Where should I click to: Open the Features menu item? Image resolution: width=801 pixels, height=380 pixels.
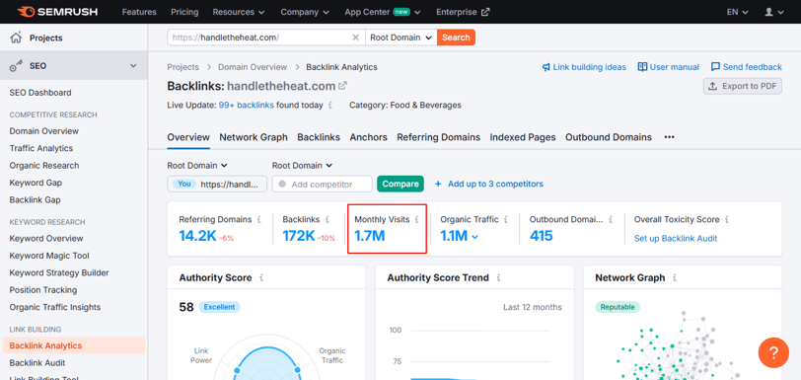[139, 12]
